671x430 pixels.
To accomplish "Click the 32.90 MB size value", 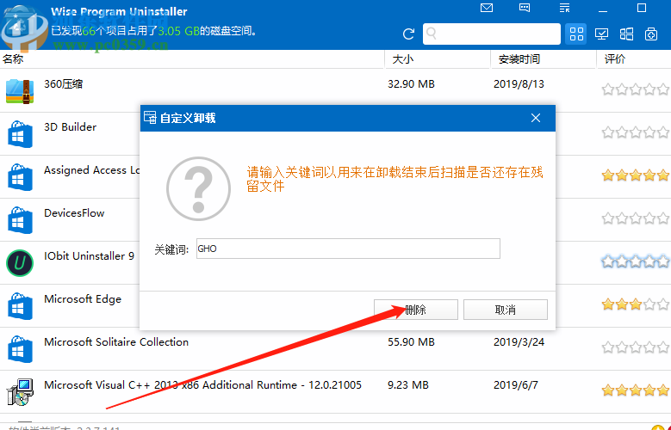I will click(411, 84).
